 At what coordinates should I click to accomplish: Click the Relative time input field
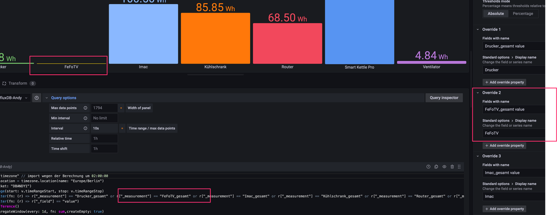[104, 138]
